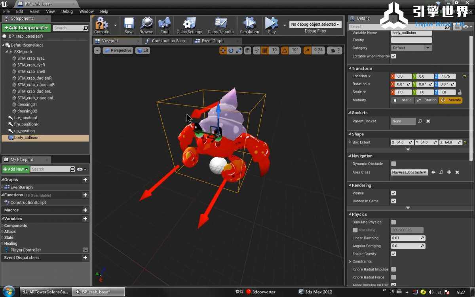Open Find in the blueprint toolbar
The height and width of the screenshot is (297, 475).
point(164,25)
